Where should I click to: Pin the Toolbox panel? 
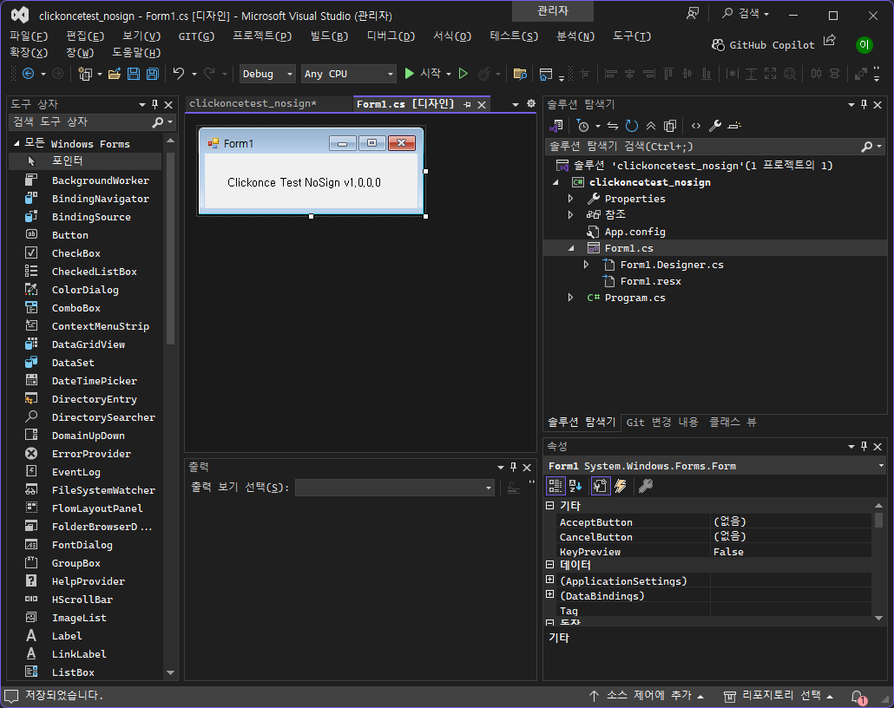tap(154, 104)
